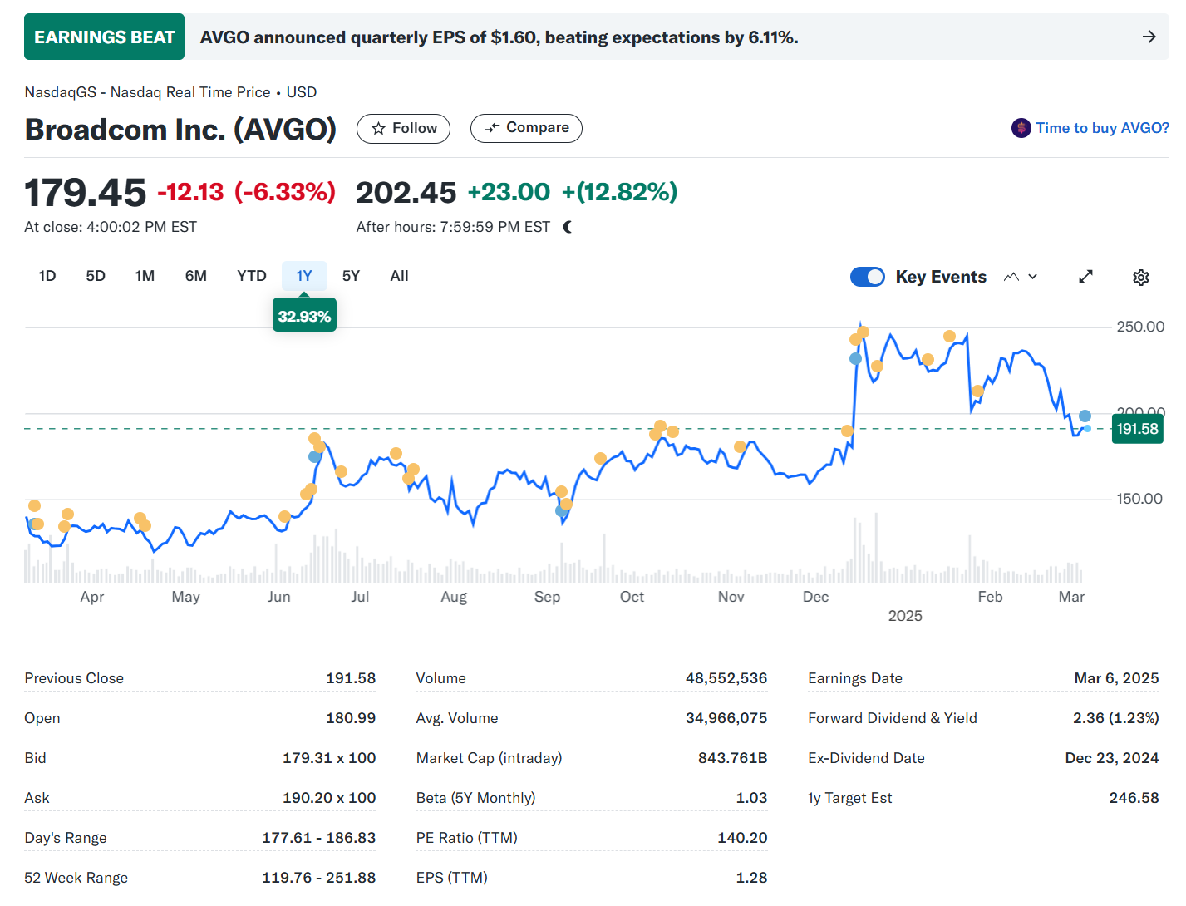Click the closing price 179.45
The height and width of the screenshot is (906, 1186).
point(85,193)
